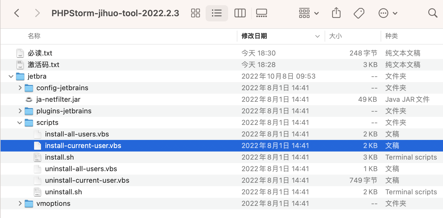This screenshot has height=218, width=443.
Task: Click the window title PHPStorm-jihuo-tool-2022.2.3
Action: click(x=115, y=13)
